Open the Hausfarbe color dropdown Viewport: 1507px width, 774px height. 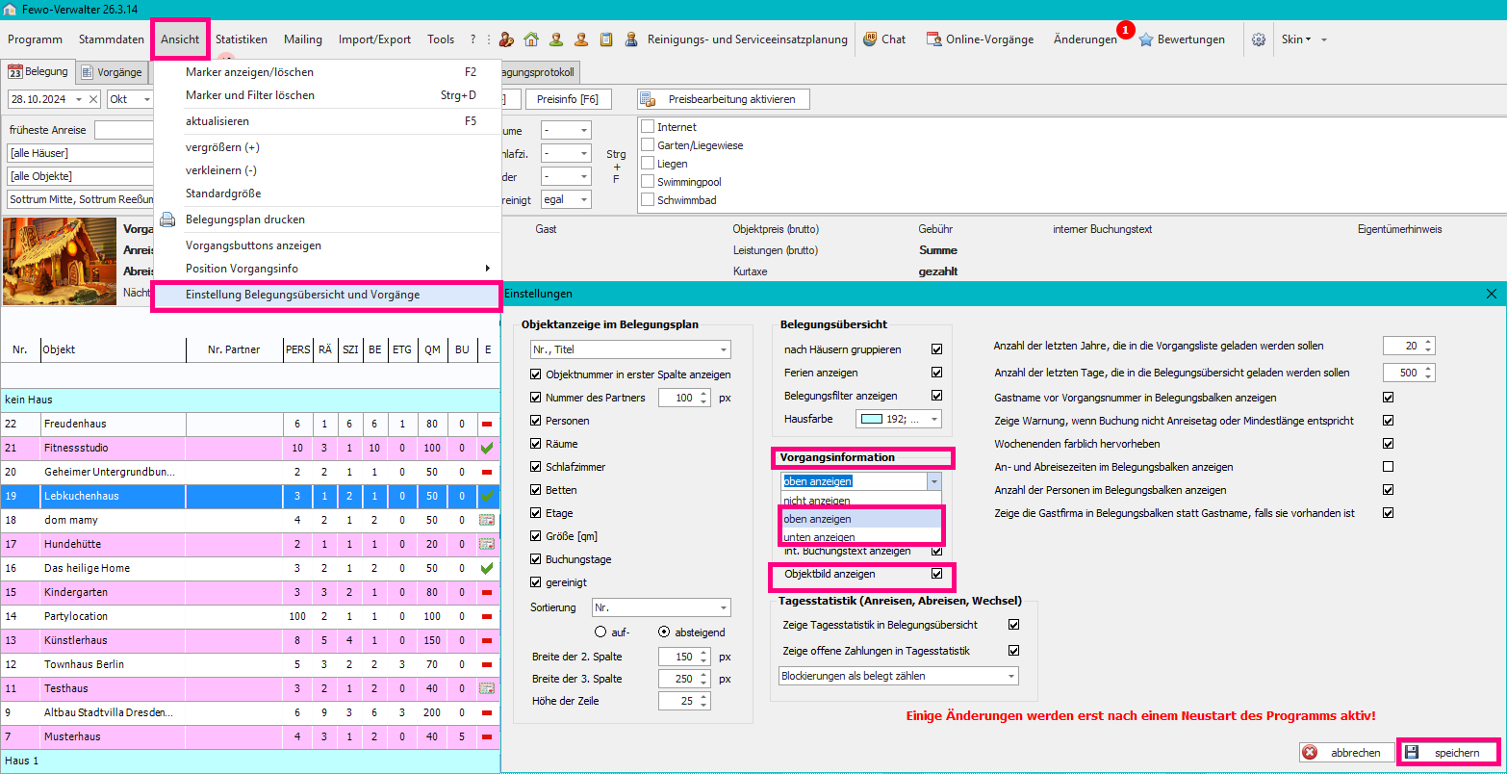[x=899, y=419]
